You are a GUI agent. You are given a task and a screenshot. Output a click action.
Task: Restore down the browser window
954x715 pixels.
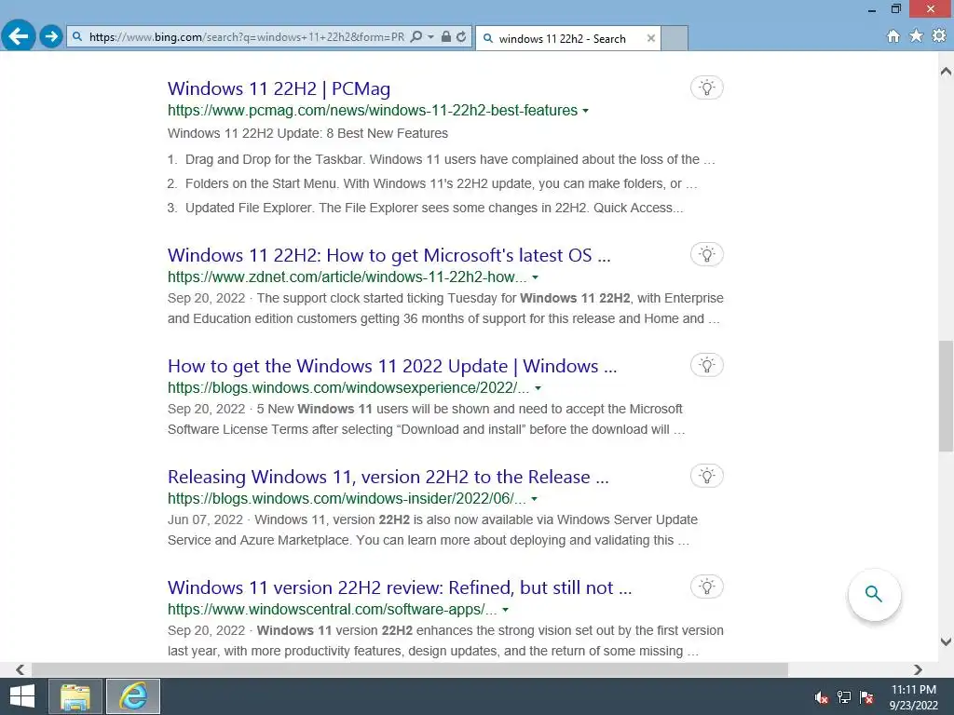896,8
